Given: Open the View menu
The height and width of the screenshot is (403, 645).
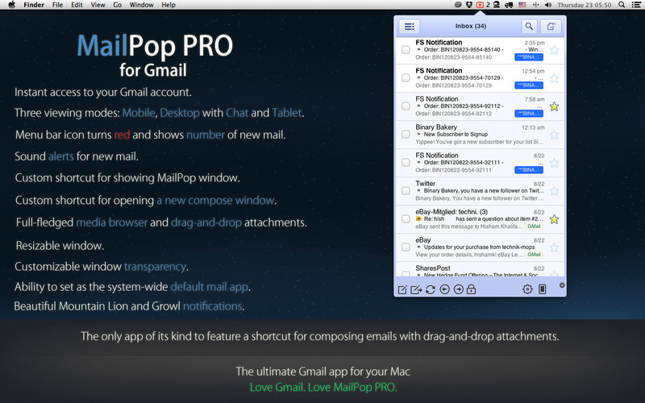Looking at the screenshot, I should (98, 5).
